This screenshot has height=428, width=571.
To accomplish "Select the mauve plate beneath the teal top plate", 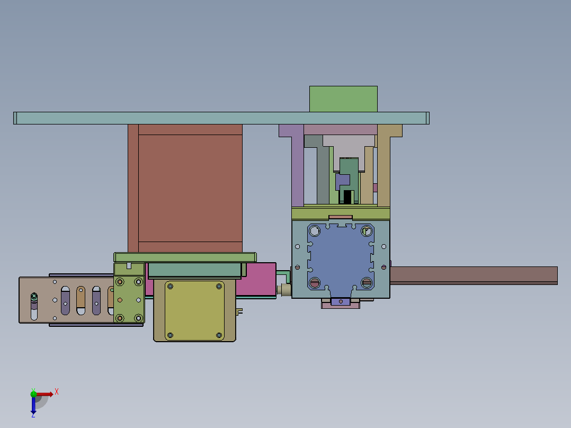I will tap(341, 129).
